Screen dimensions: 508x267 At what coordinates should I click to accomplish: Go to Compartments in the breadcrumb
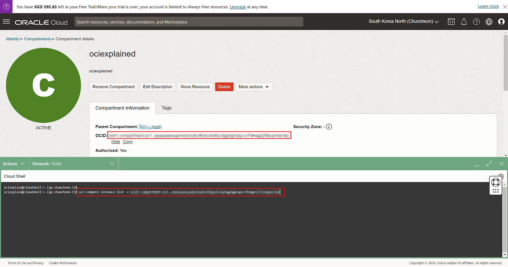click(37, 39)
